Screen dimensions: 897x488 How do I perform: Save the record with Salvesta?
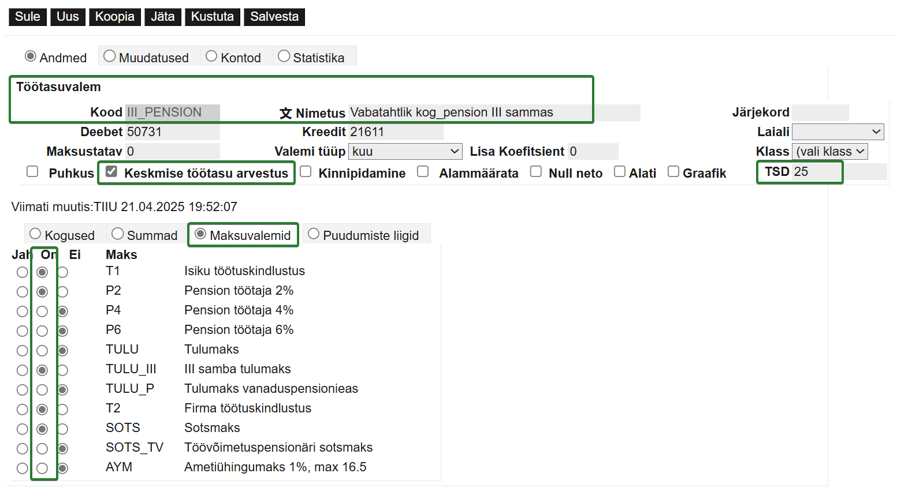tap(274, 17)
